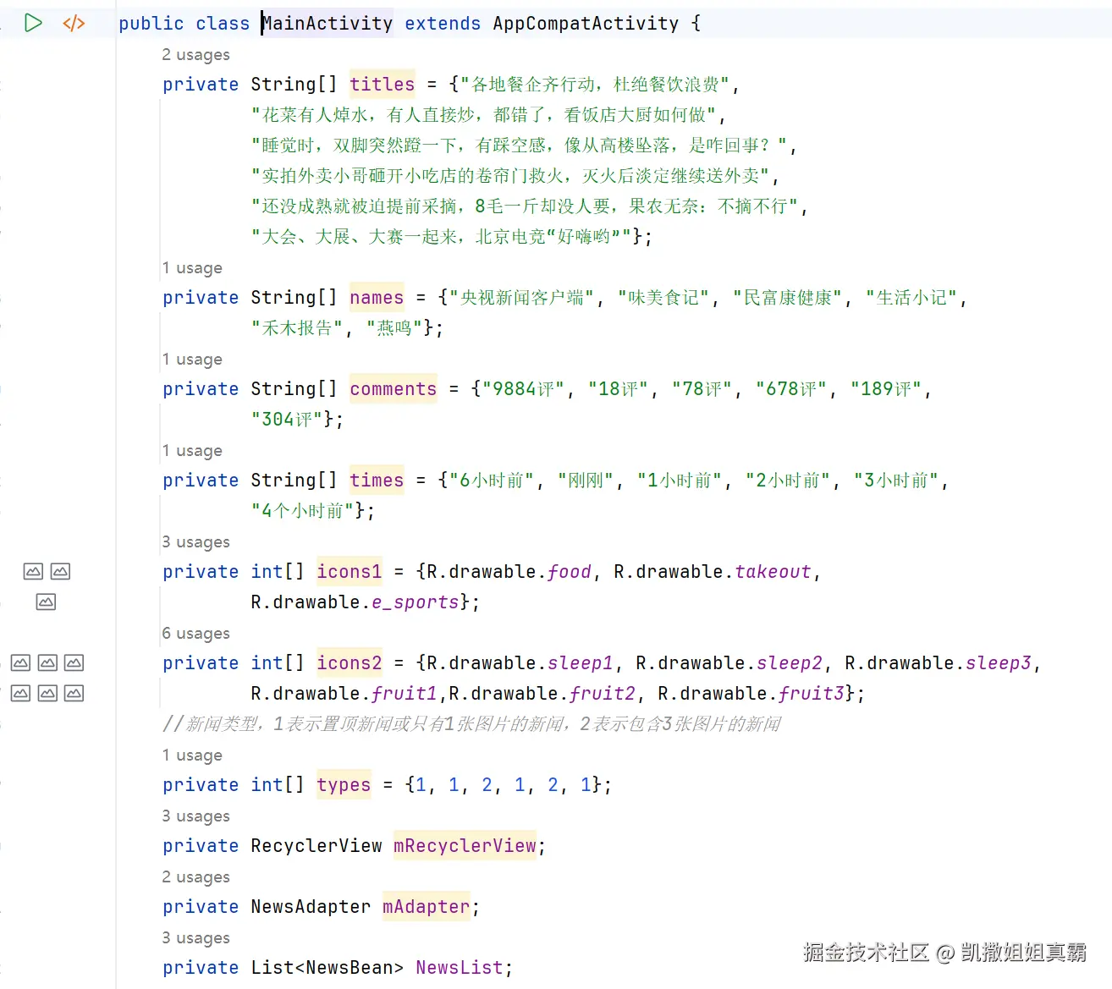1112x989 pixels.
Task: Run MainActivity using the green play icon
Action: [x=34, y=23]
